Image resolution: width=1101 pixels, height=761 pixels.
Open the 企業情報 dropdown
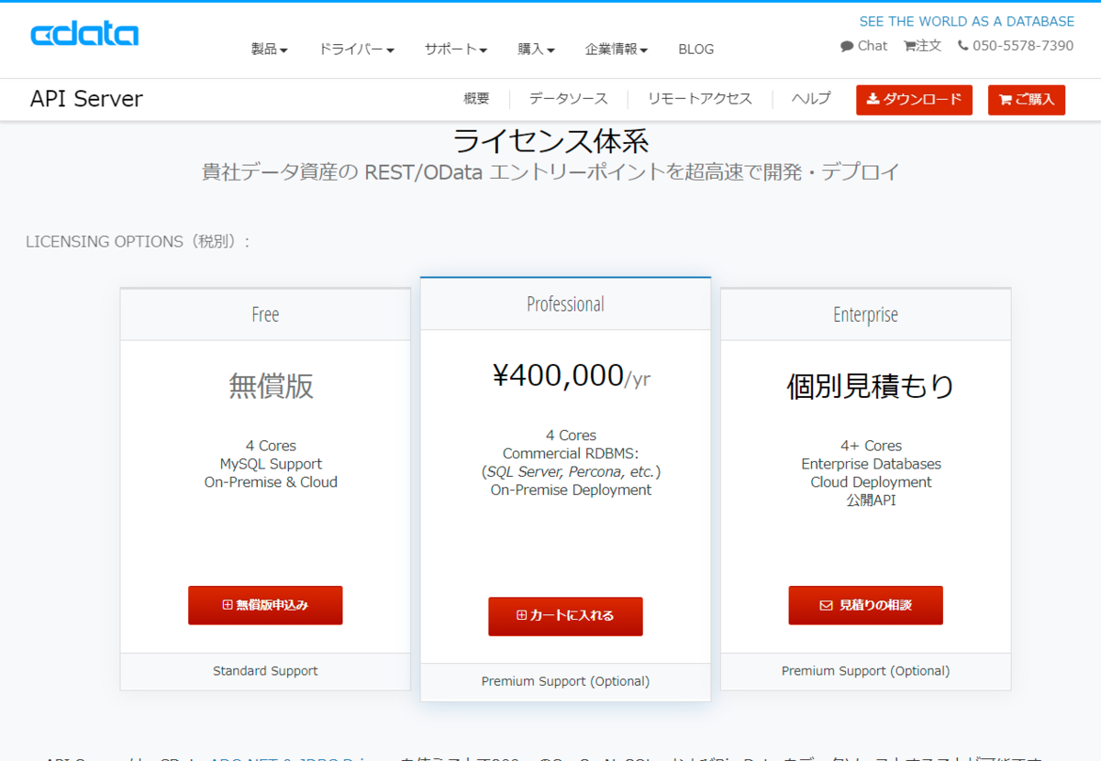pyautogui.click(x=617, y=50)
